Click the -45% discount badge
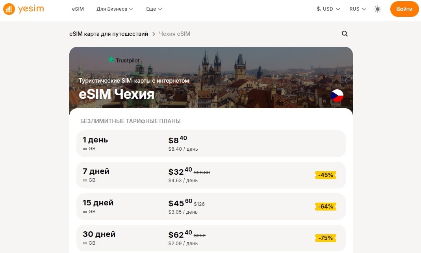 click(x=326, y=175)
